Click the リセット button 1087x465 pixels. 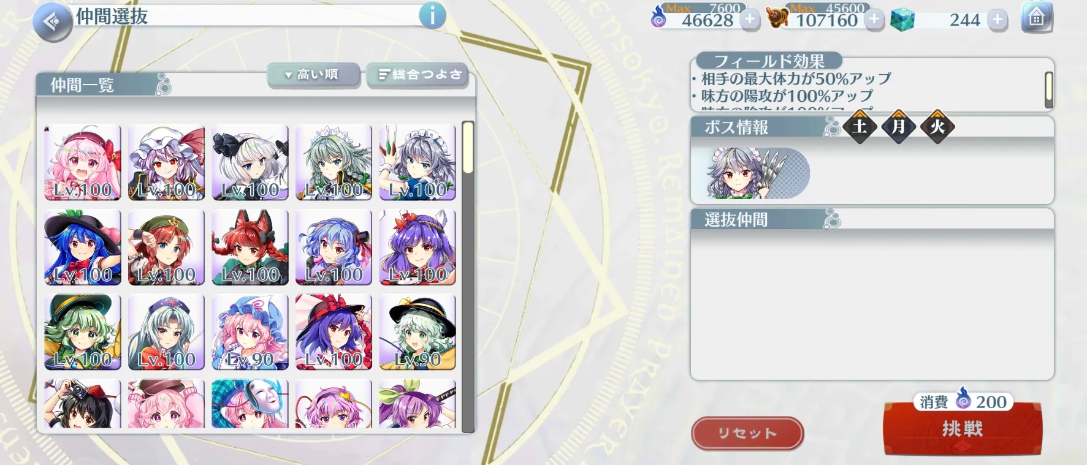[747, 433]
